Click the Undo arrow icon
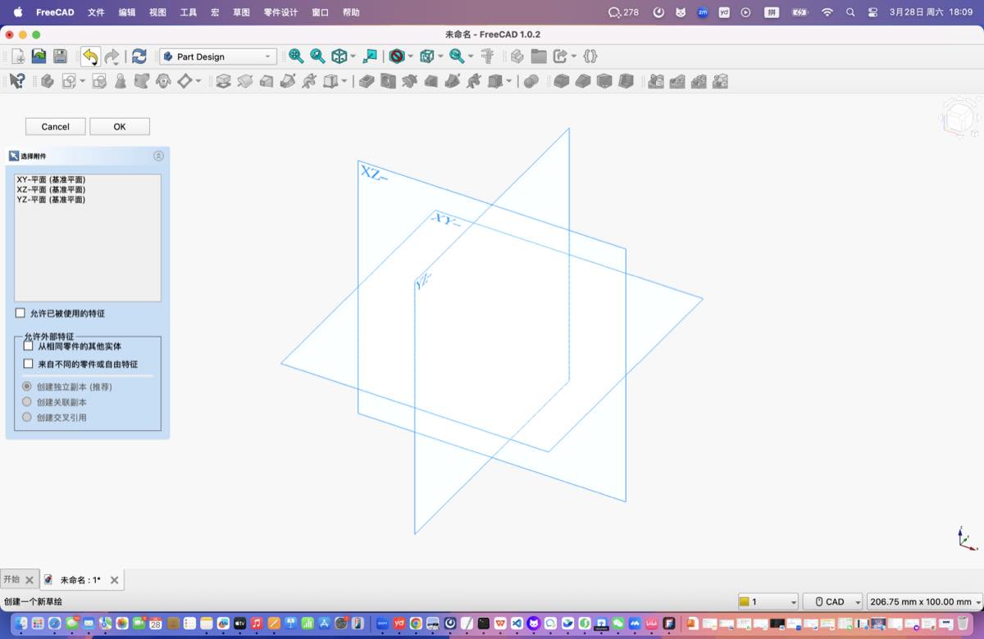 coord(89,57)
